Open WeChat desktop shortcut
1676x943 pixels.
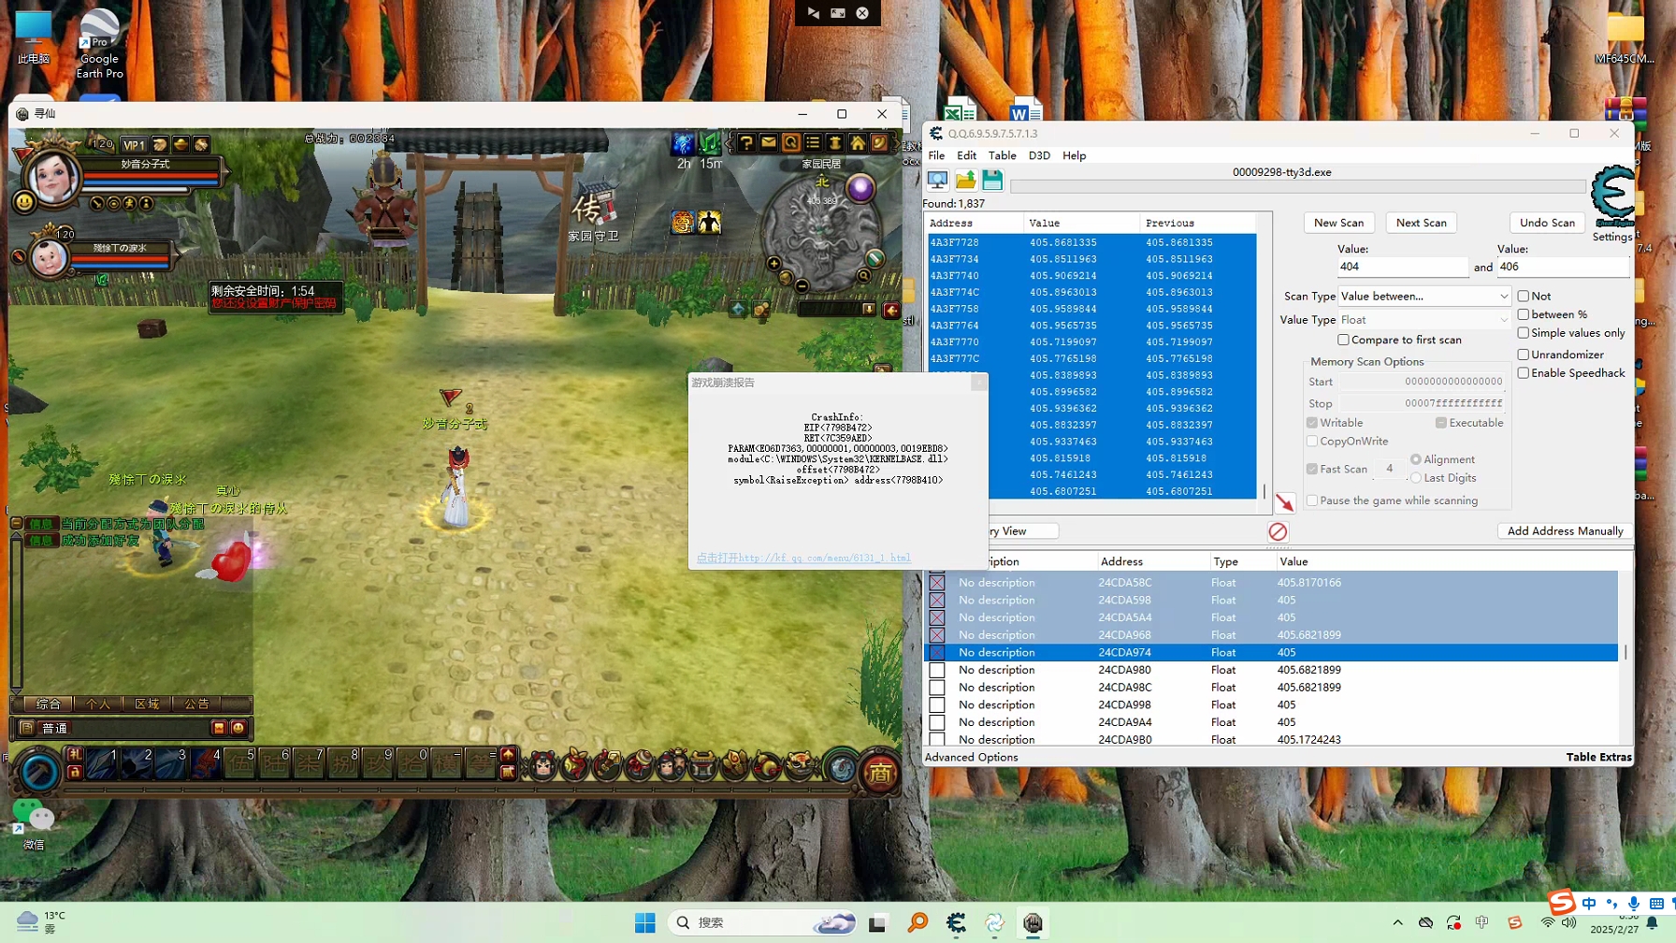coord(35,824)
